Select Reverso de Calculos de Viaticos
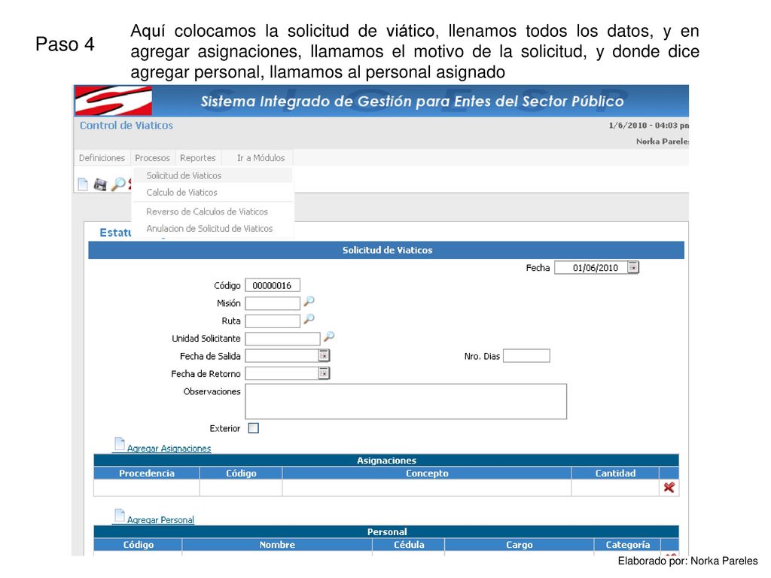The image size is (771, 578). coord(213,211)
